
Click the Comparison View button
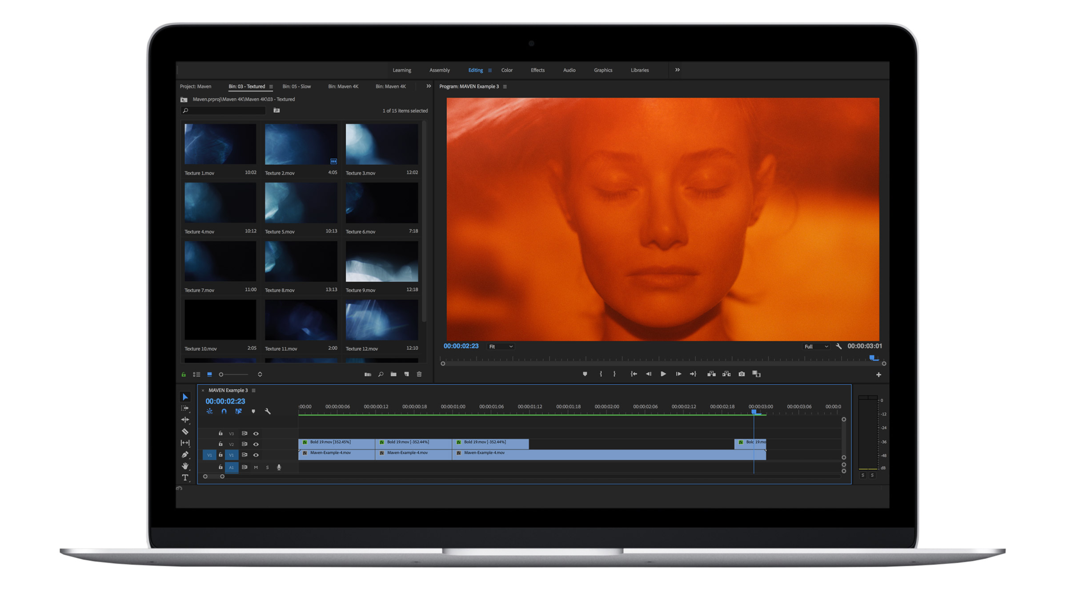point(756,374)
